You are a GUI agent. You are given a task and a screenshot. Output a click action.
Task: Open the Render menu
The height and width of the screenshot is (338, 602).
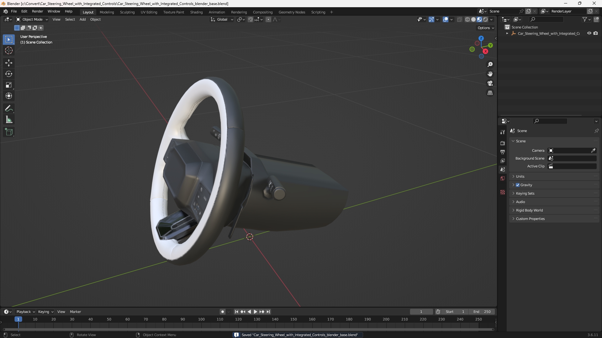[37, 11]
